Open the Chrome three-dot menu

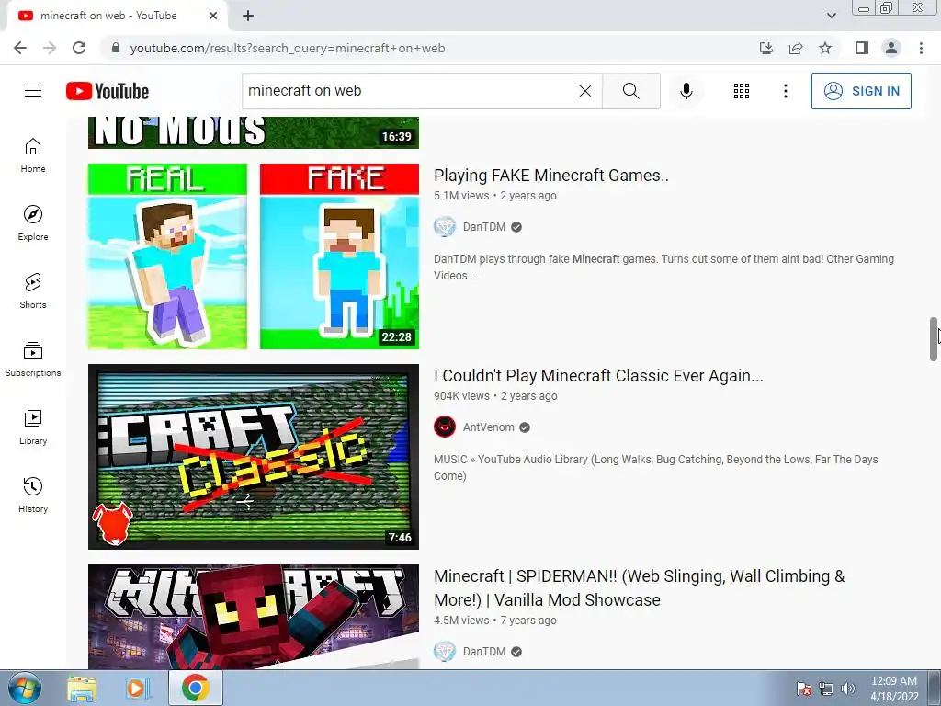click(x=921, y=48)
